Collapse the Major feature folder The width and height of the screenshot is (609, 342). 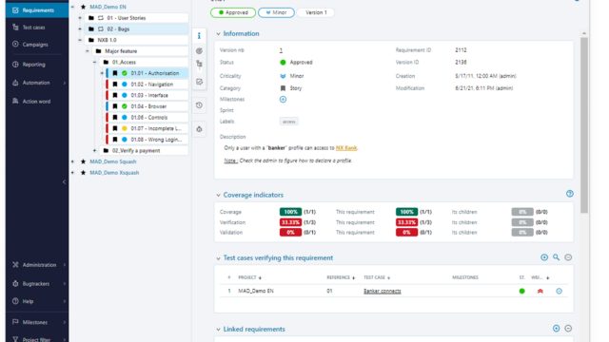click(x=87, y=51)
